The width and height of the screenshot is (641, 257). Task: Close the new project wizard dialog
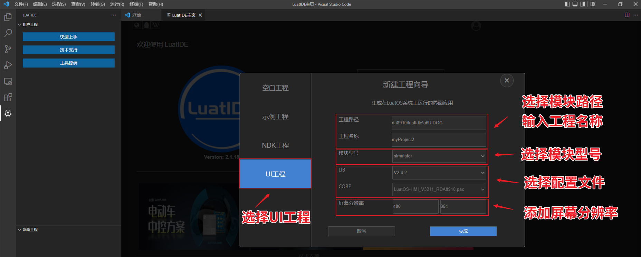[x=507, y=81]
